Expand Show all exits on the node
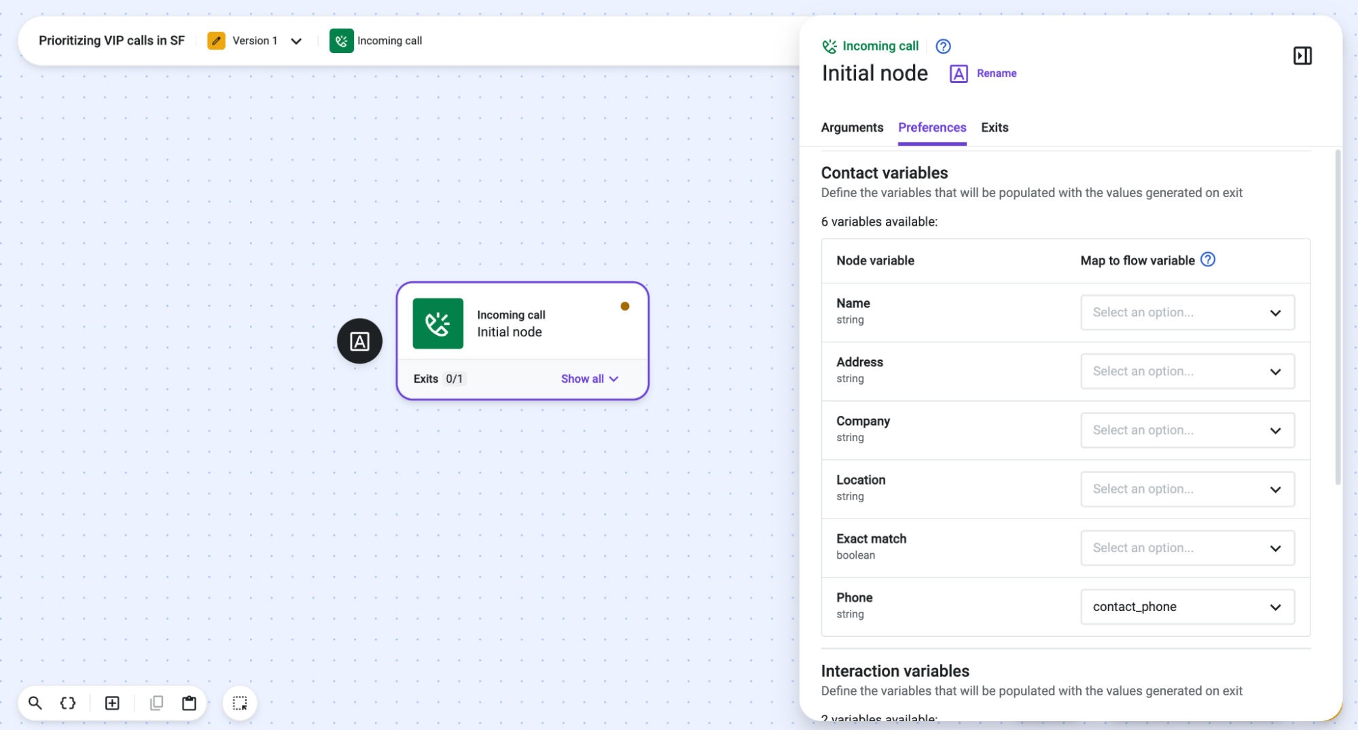Image resolution: width=1358 pixels, height=730 pixels. (589, 379)
